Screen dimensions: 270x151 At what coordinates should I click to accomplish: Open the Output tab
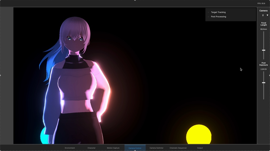(200, 148)
